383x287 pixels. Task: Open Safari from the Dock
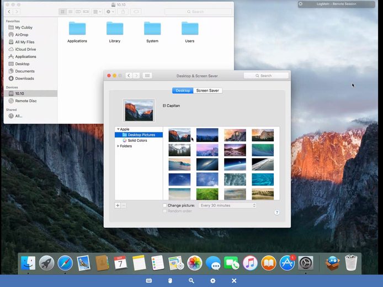(x=65, y=263)
